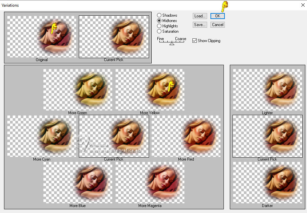Choose the More Yellow thumbnail
Viewport: 307px width, 213px height.
pyautogui.click(x=150, y=89)
